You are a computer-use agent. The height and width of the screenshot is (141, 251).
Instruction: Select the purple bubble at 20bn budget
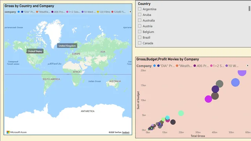pyautogui.click(x=242, y=73)
